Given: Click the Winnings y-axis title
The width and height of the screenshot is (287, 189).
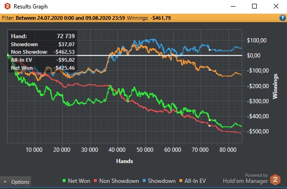Looking at the screenshot, I should click(275, 86).
